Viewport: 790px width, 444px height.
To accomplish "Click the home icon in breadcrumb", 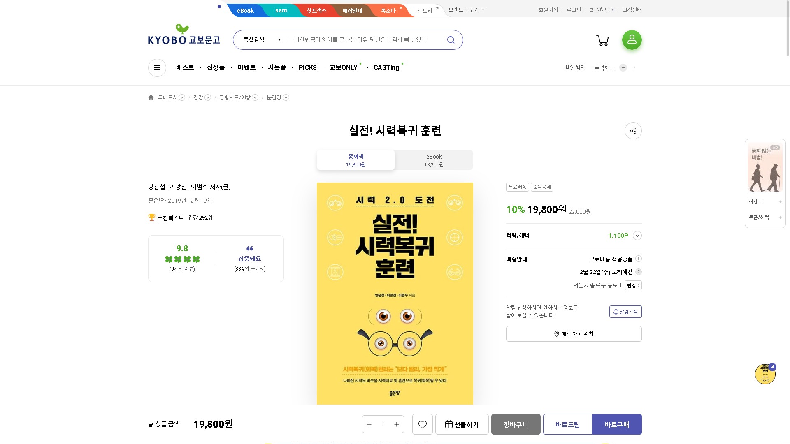I will (151, 97).
